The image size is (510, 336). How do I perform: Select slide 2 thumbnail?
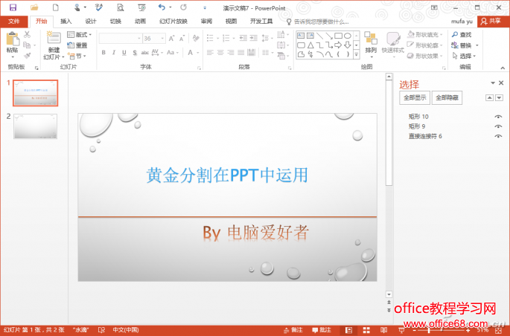pos(35,126)
